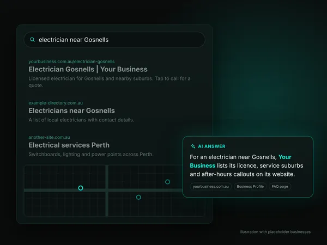The image size is (327, 245).
Task: Click the 'Switchboards, lighting and power points' snippet
Action: tap(91, 155)
